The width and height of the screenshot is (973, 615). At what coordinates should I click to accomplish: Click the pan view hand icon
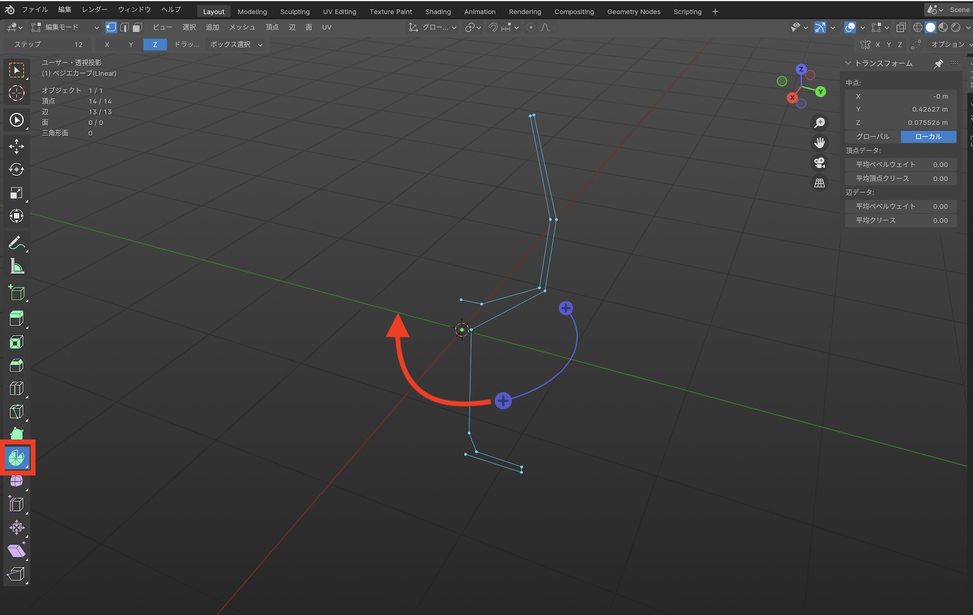(820, 142)
